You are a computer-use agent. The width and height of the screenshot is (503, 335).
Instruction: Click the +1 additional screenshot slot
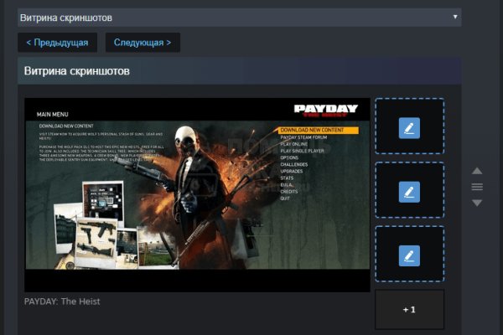click(409, 310)
